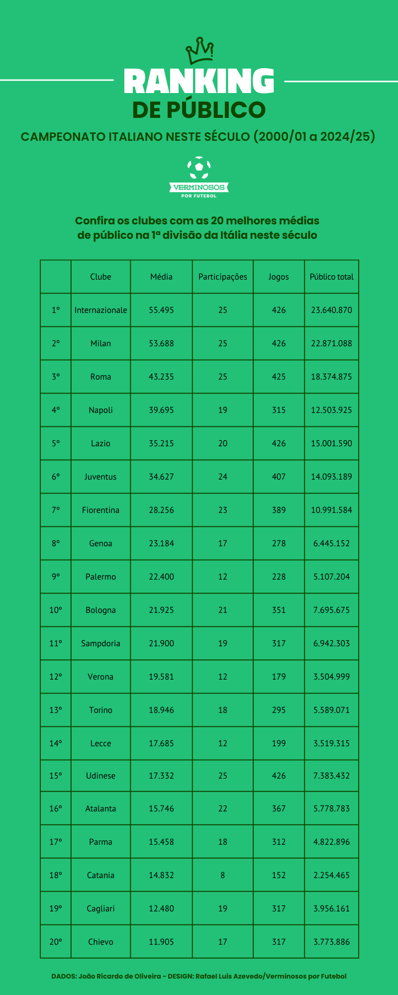Viewport: 398px width, 995px height.
Task: Click Milan's average value 53.688
Action: tap(161, 343)
